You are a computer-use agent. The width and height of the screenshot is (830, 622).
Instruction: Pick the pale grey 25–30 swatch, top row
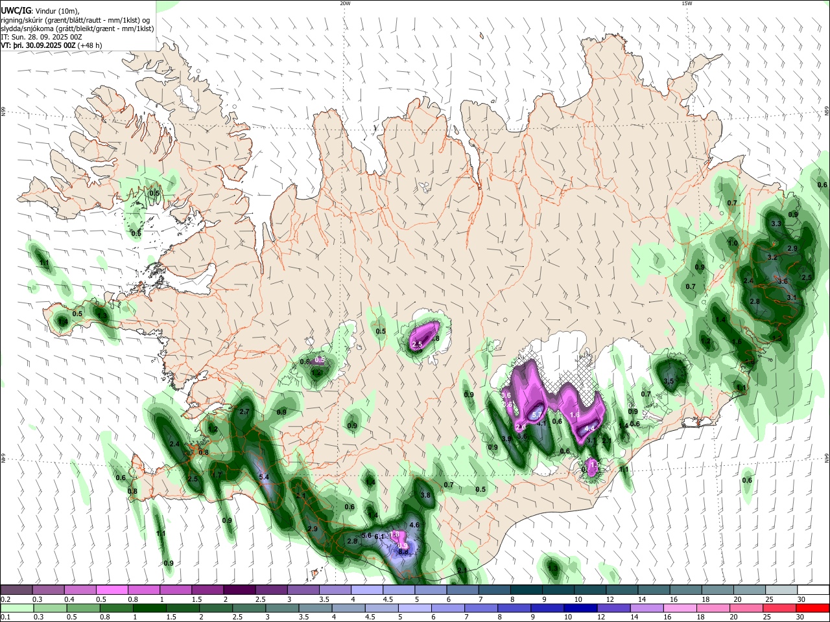tap(780, 590)
